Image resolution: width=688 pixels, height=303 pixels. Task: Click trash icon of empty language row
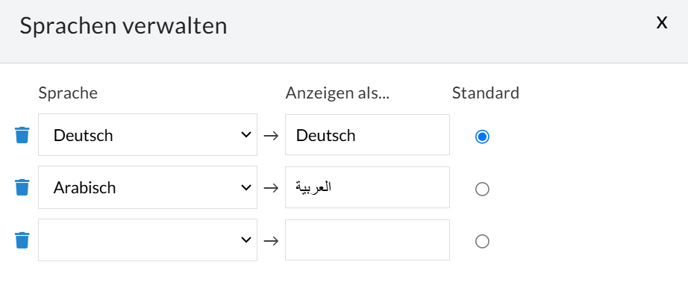(22, 240)
